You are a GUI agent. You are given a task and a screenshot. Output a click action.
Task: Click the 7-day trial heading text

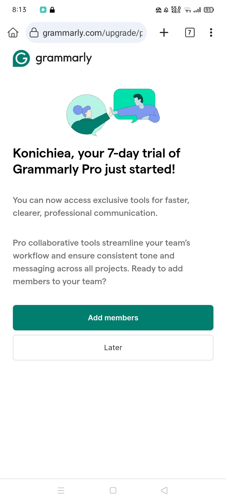point(97,161)
